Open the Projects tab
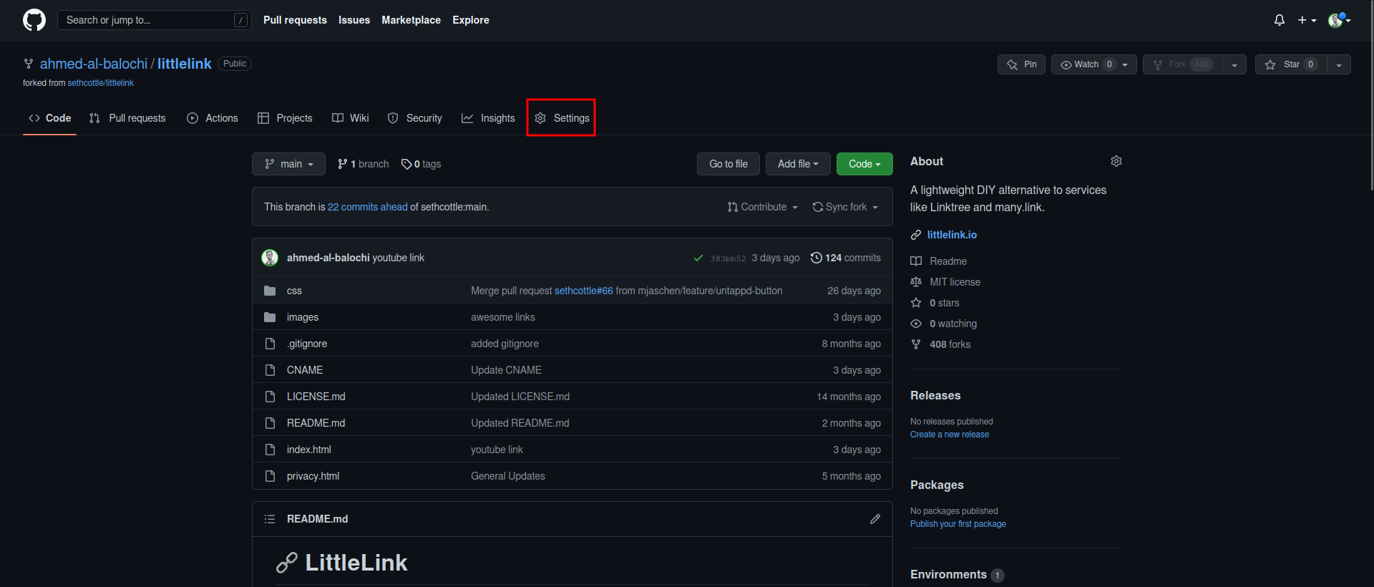This screenshot has height=587, width=1374. (x=285, y=118)
